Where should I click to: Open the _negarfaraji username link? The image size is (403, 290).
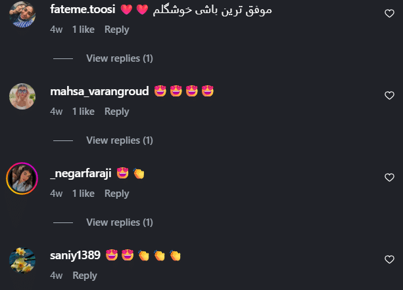(81, 174)
